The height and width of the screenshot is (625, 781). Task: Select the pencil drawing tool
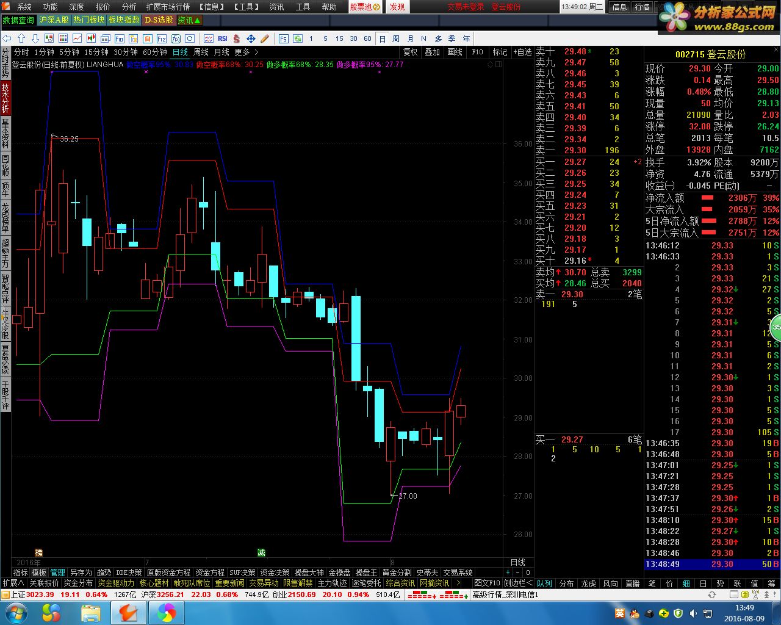click(265, 38)
